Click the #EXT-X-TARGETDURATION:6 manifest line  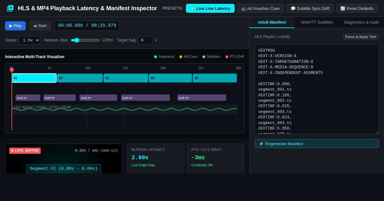click(x=286, y=62)
